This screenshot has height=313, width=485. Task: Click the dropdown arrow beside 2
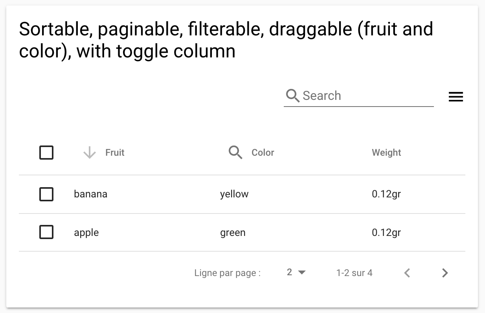(302, 272)
